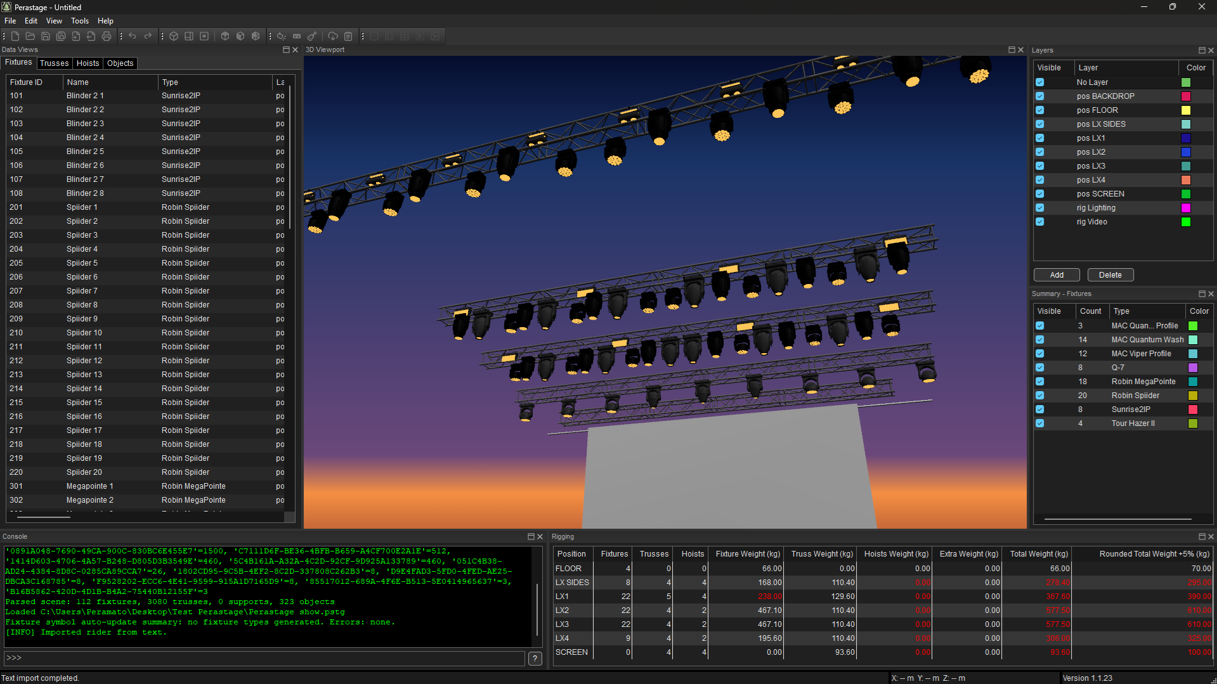This screenshot has height=684, width=1217.
Task: Switch to the Hoists tab
Action: point(88,63)
